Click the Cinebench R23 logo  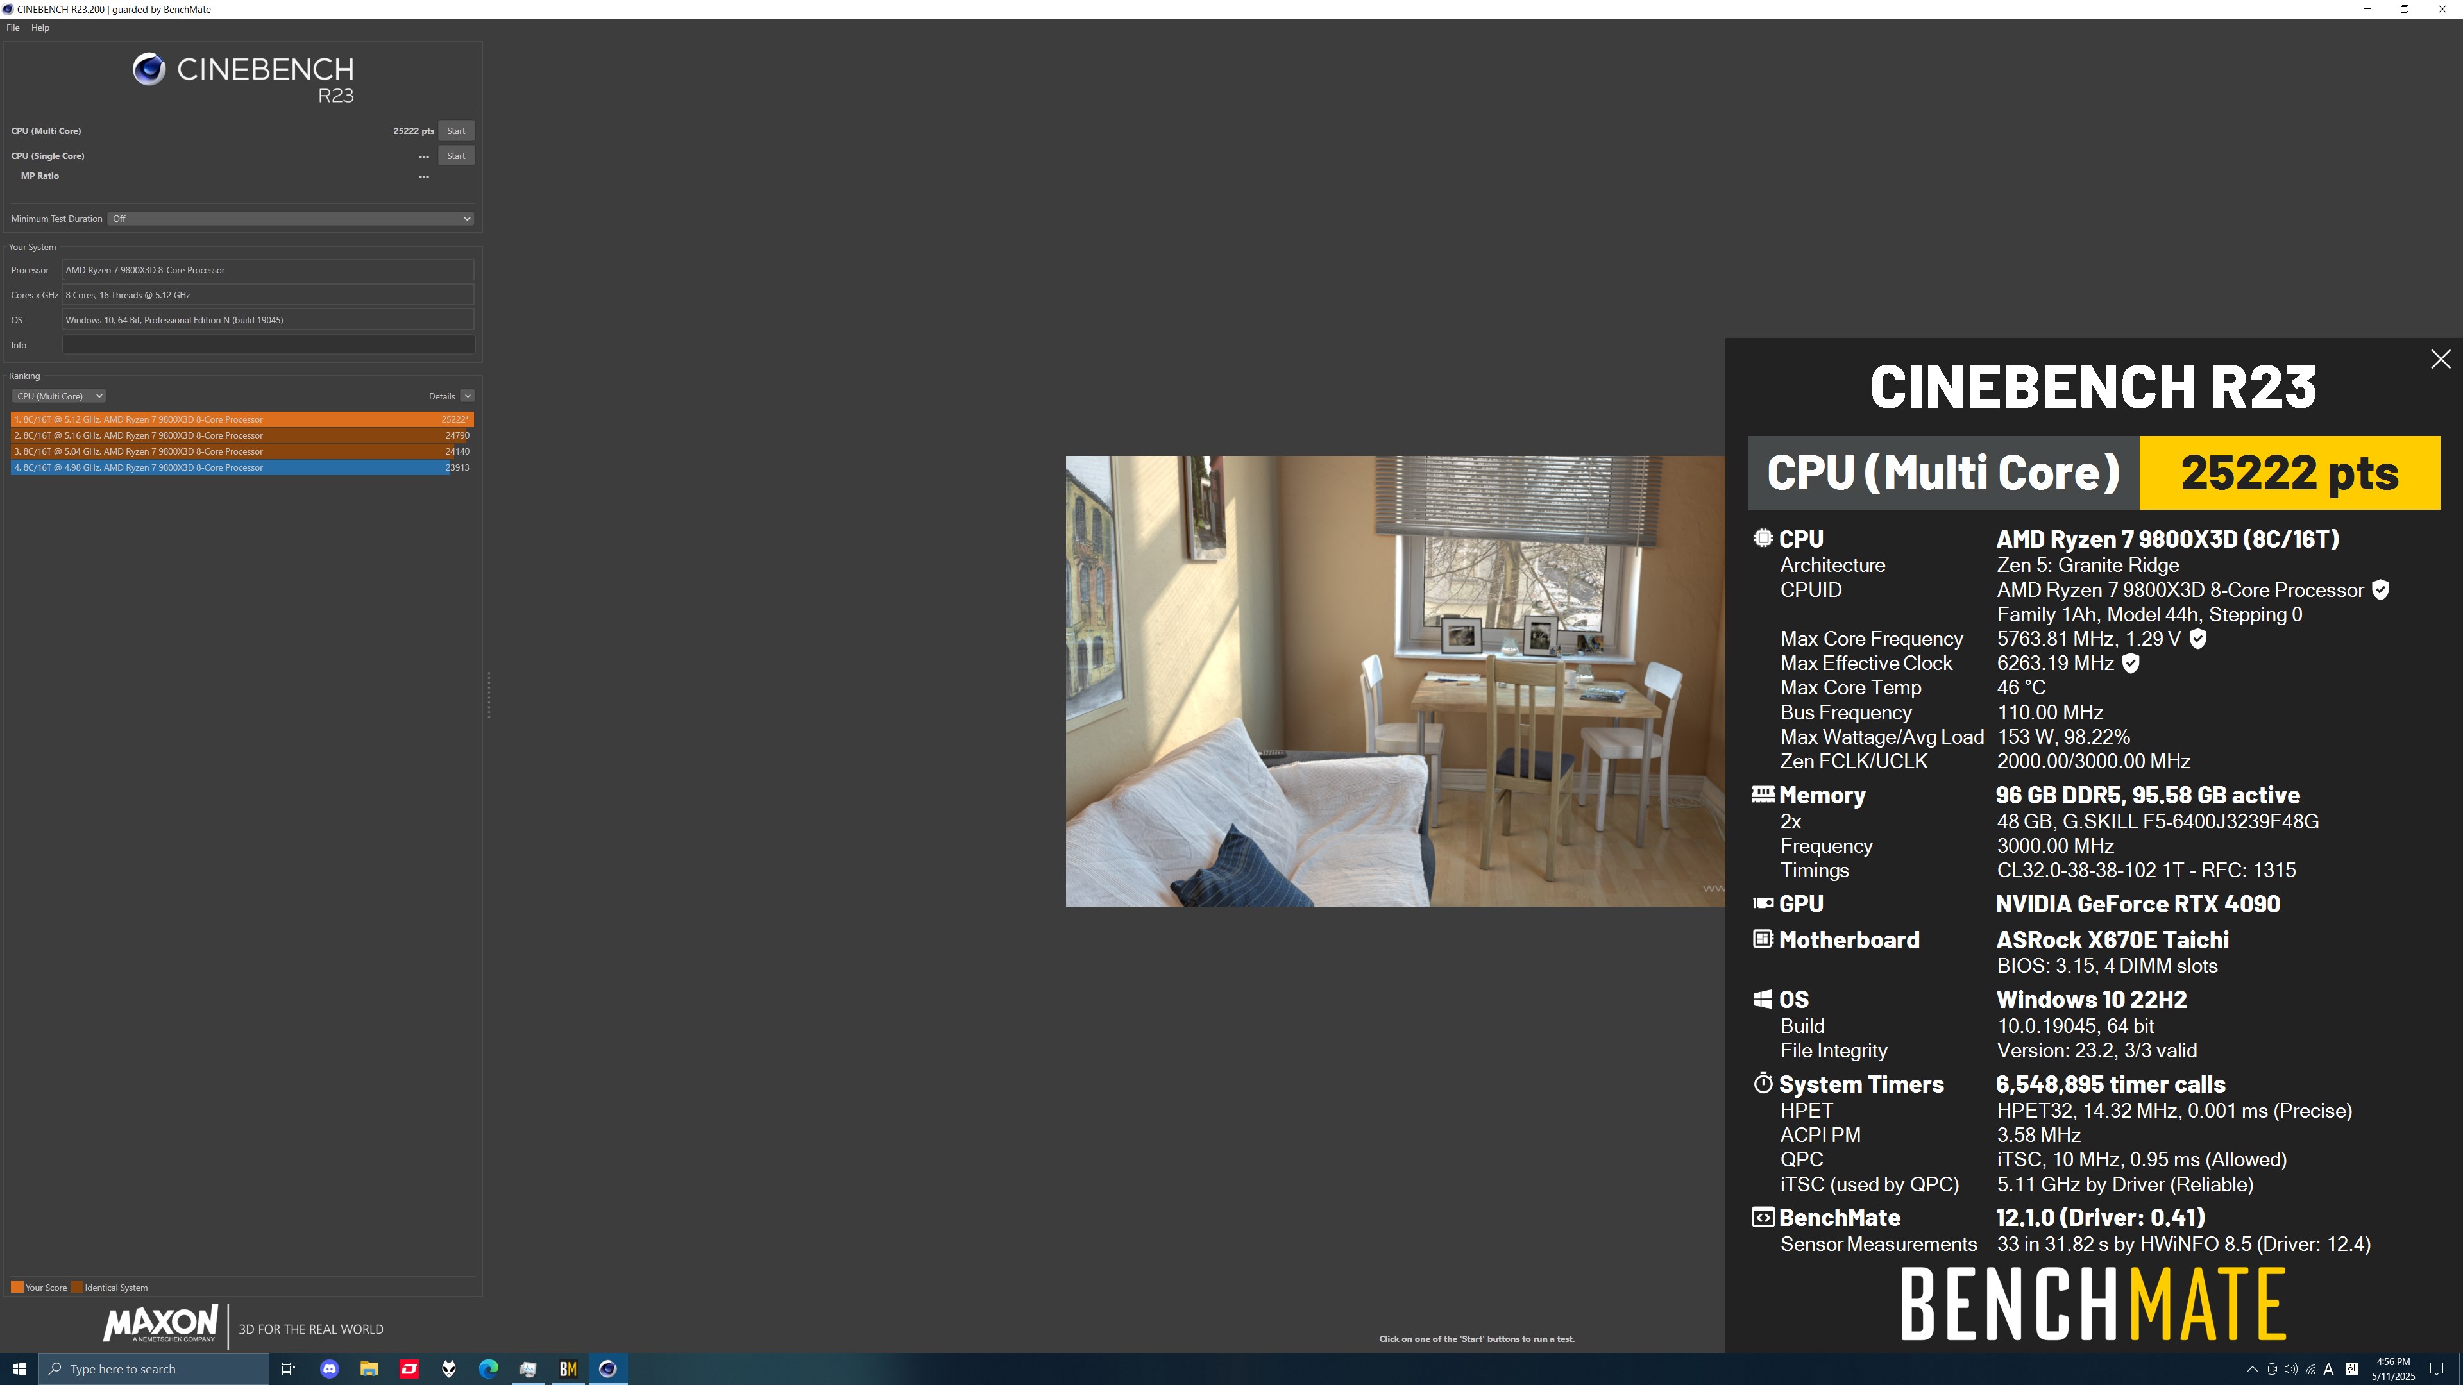(x=243, y=78)
